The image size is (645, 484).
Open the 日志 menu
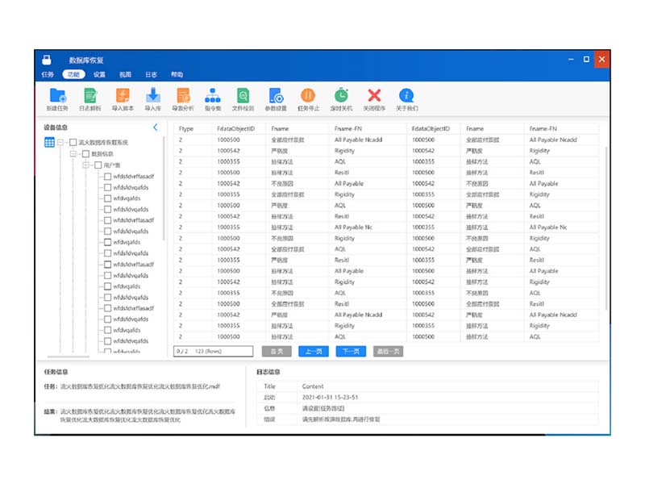click(151, 74)
